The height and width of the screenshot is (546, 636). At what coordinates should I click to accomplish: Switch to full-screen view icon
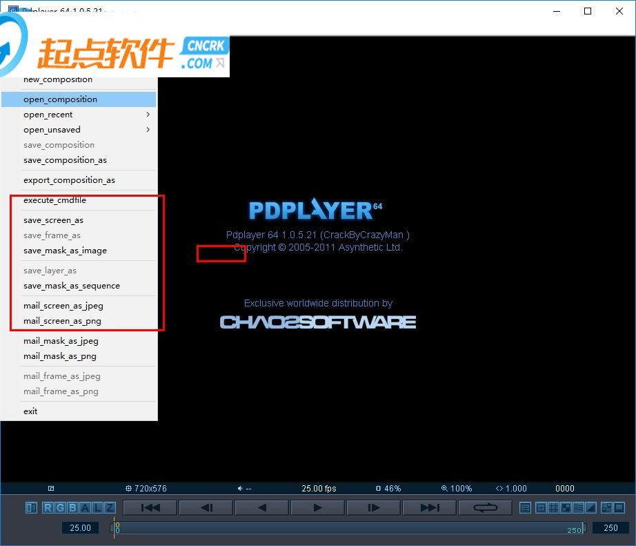(x=619, y=508)
